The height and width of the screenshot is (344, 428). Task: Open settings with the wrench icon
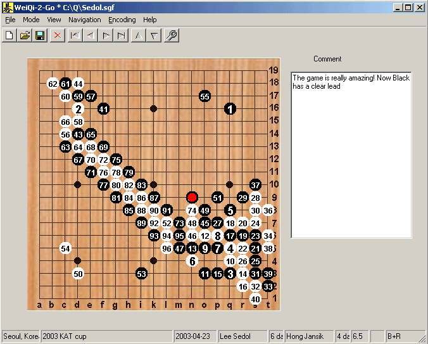[x=172, y=35]
